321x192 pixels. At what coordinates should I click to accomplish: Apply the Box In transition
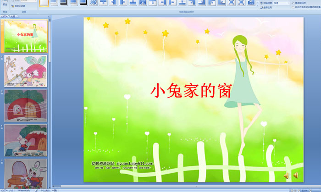231,2
